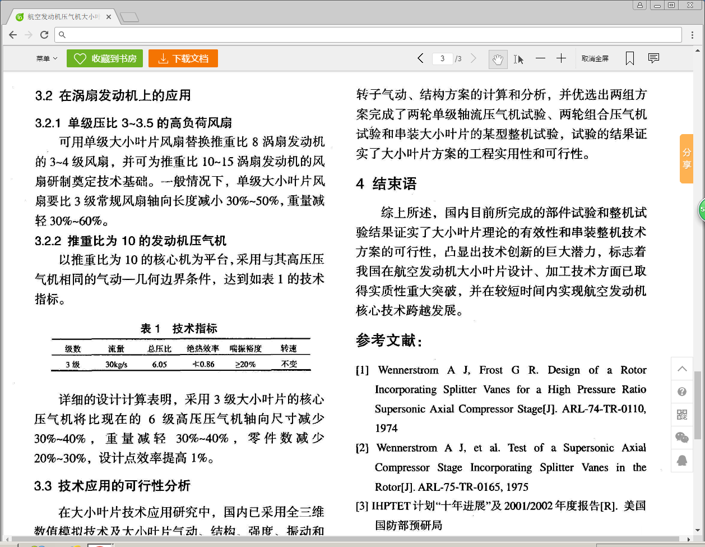Click the table cell ≥20%
Screen dimensions: 705x547
point(245,364)
